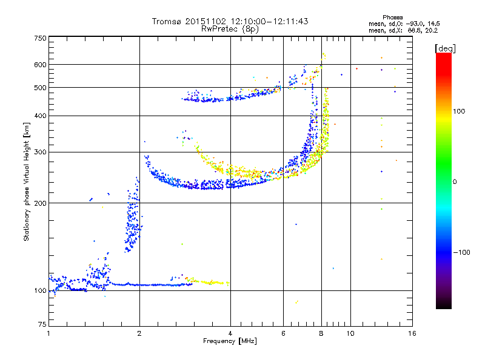Click the y-axis '400' tick label
Image resolution: width=485 pixels, height=363 pixels.
click(x=40, y=116)
